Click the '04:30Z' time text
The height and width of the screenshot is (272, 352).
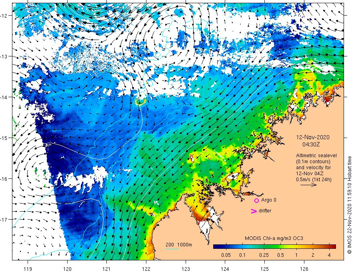click(x=311, y=144)
